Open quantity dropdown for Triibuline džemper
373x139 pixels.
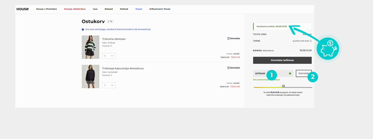[109, 56]
